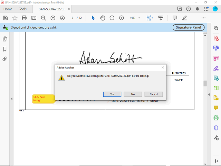
Task: Open the apps grid icon
Action: 206,9
